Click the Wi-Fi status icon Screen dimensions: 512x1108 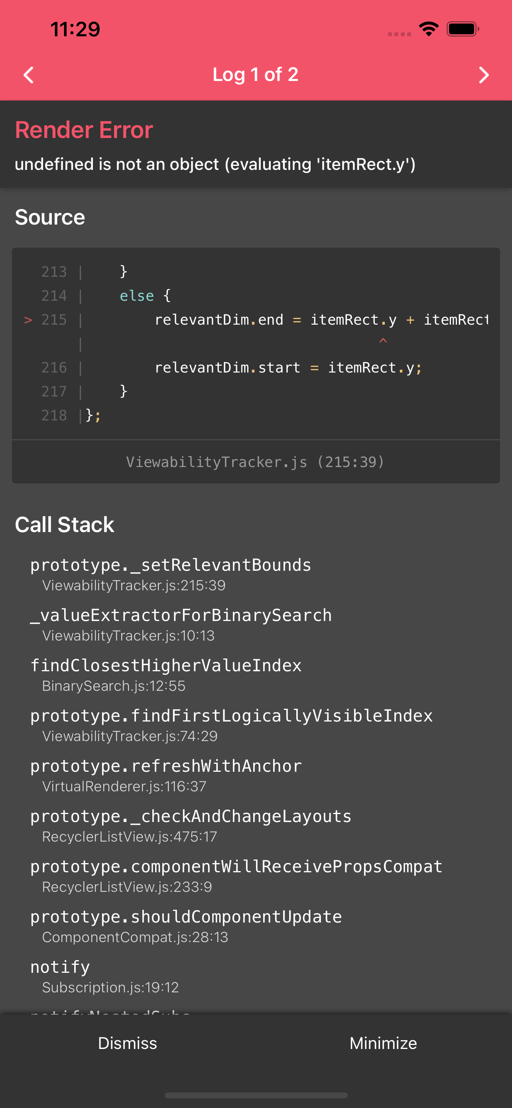428,28
